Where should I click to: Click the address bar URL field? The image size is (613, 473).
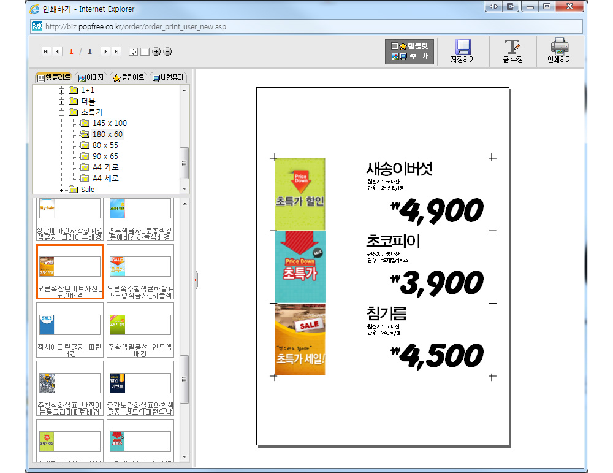point(306,26)
